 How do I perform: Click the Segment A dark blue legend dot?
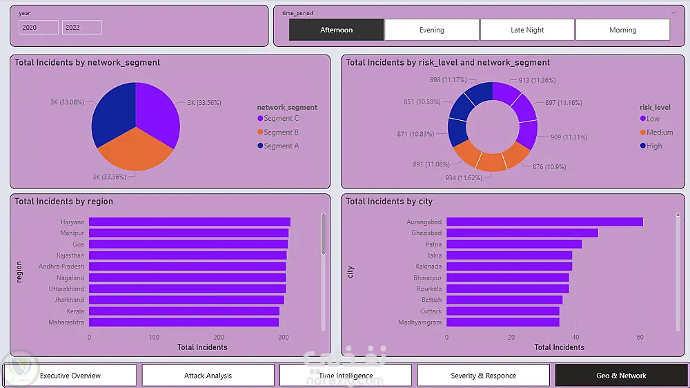point(260,146)
